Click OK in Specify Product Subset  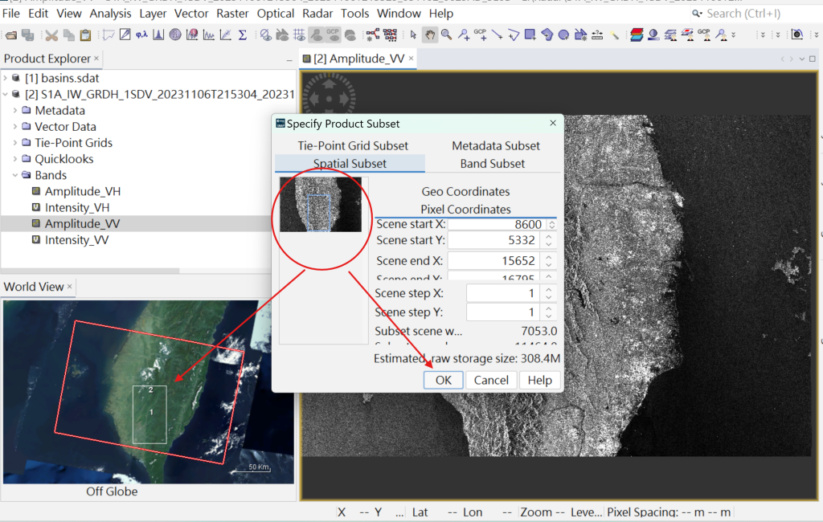tap(443, 381)
